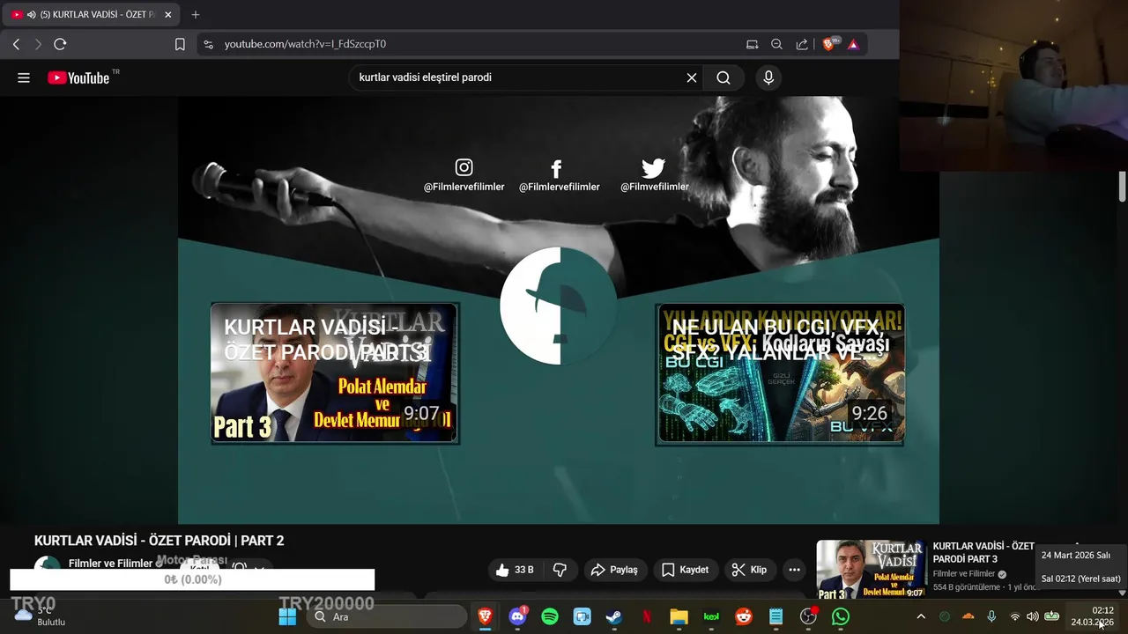Open the YouTube guide hamburger menu
The height and width of the screenshot is (634, 1128).
point(24,77)
